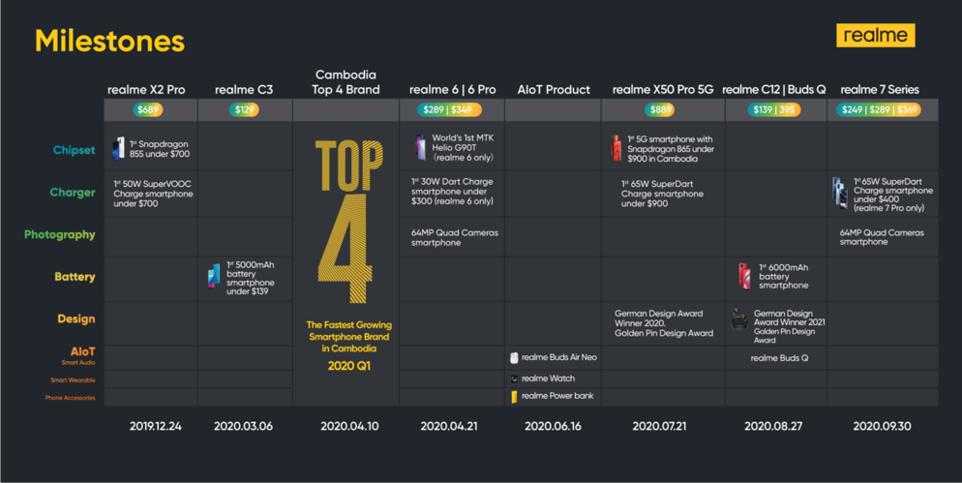Select the Photography row label
Viewport: 962px width, 483px height.
coord(59,235)
